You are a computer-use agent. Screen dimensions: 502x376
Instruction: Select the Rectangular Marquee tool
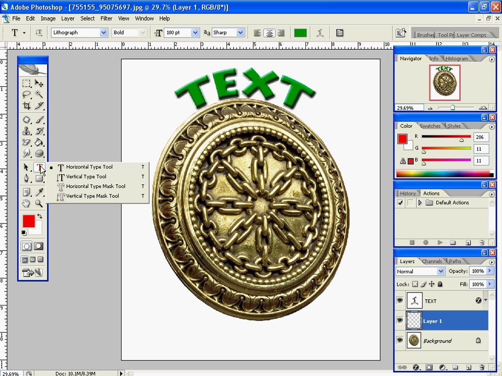pos(27,84)
